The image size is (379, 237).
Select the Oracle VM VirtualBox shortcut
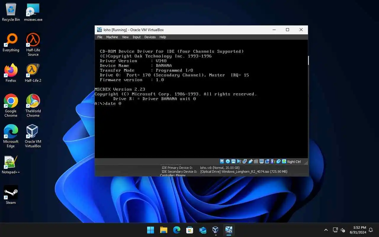tap(33, 136)
